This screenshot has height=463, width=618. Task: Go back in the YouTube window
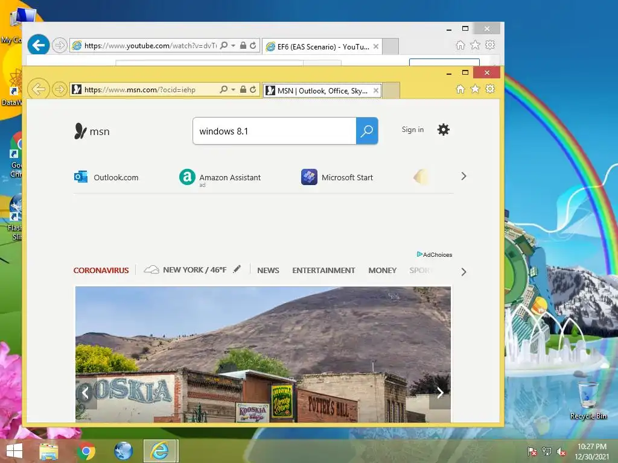point(38,45)
